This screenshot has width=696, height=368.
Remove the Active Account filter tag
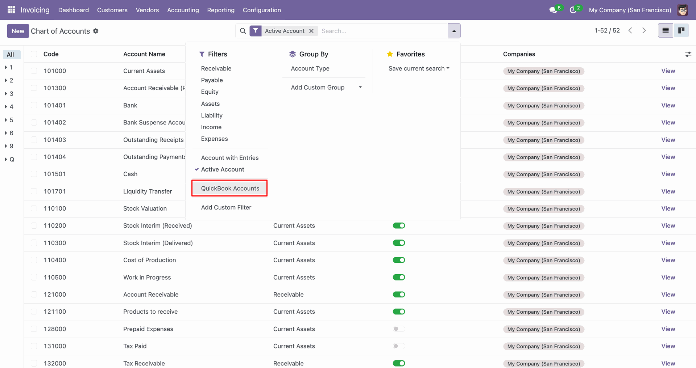(x=311, y=31)
